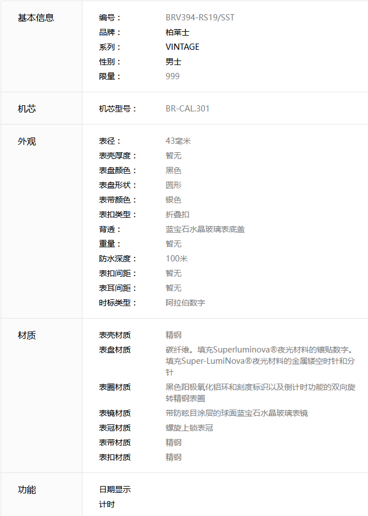Click the 限量 label
Viewport: 368px width, 516px height.
click(x=110, y=76)
